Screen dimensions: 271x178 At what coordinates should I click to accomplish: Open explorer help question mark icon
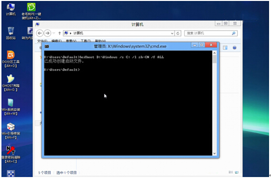coord(235,48)
